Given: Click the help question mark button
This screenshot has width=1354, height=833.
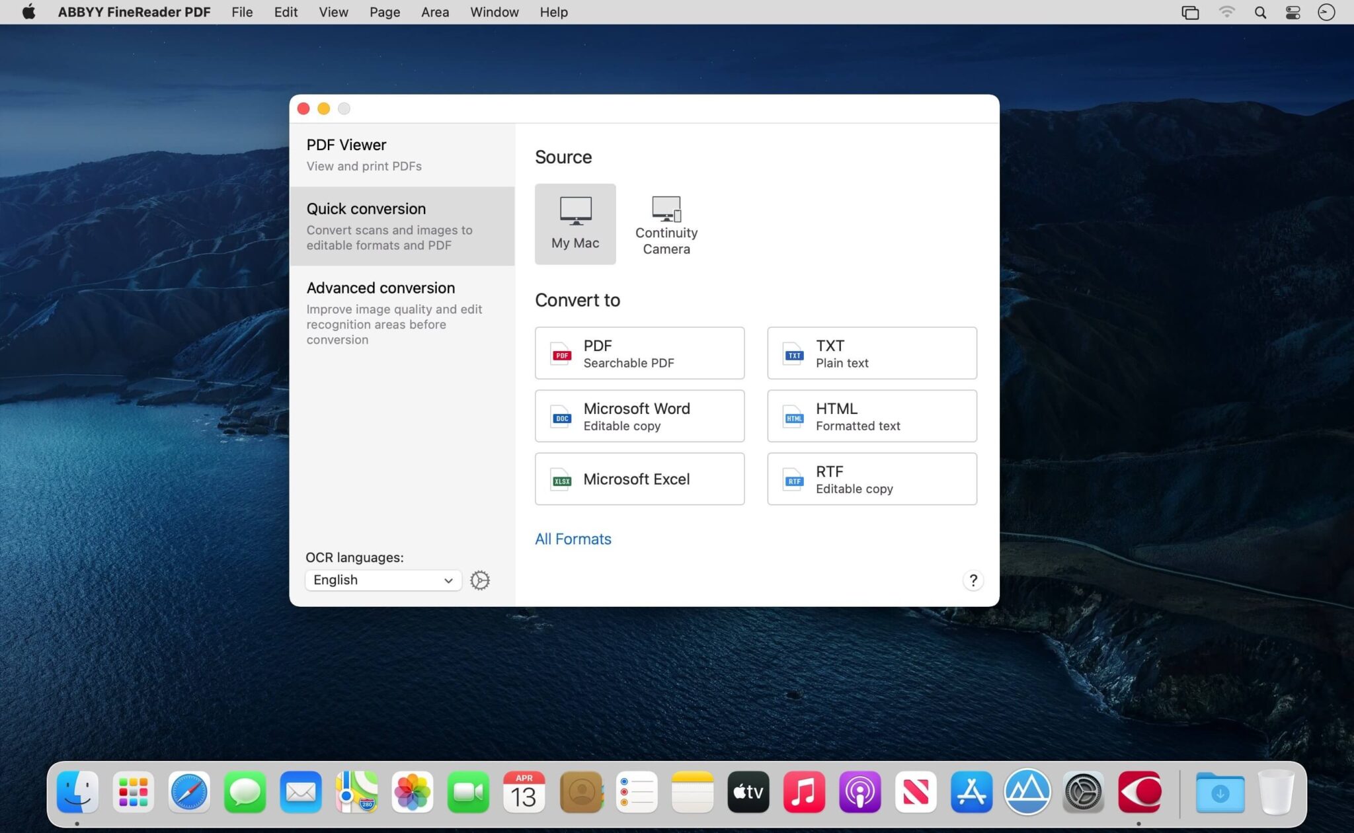Looking at the screenshot, I should pos(973,580).
